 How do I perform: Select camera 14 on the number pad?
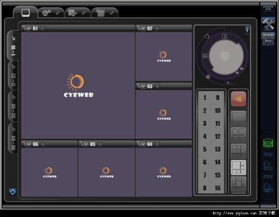[x=218, y=162]
